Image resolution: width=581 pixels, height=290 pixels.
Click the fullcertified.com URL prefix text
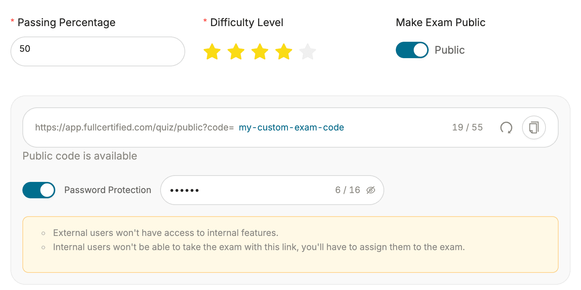(134, 128)
